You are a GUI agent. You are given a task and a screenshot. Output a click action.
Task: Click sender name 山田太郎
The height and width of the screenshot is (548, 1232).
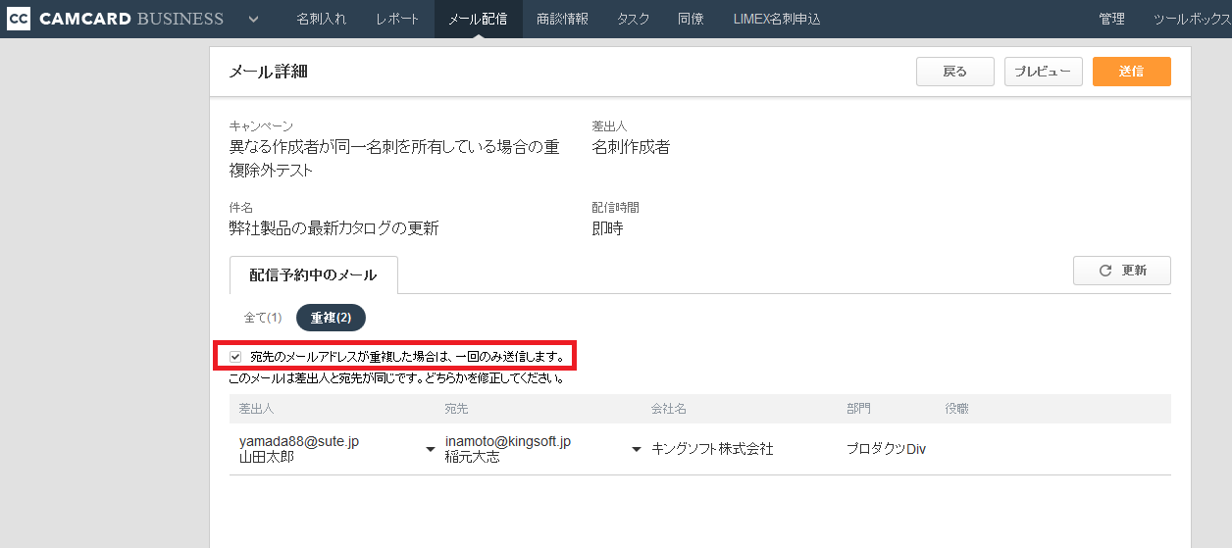point(267,457)
